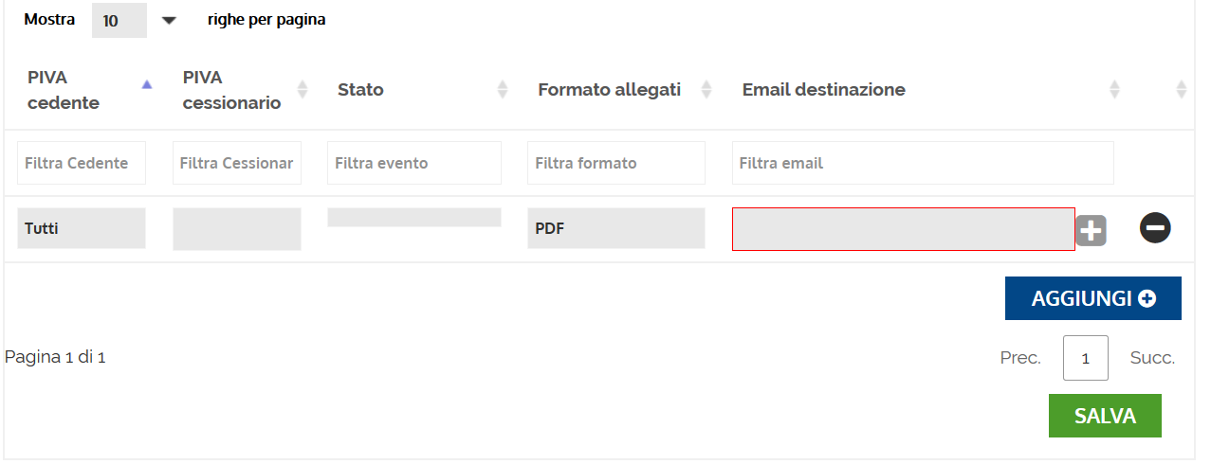Viewport: 1211px width, 464px height.
Task: Click the AGGIUNGI button
Action: coord(1093,298)
